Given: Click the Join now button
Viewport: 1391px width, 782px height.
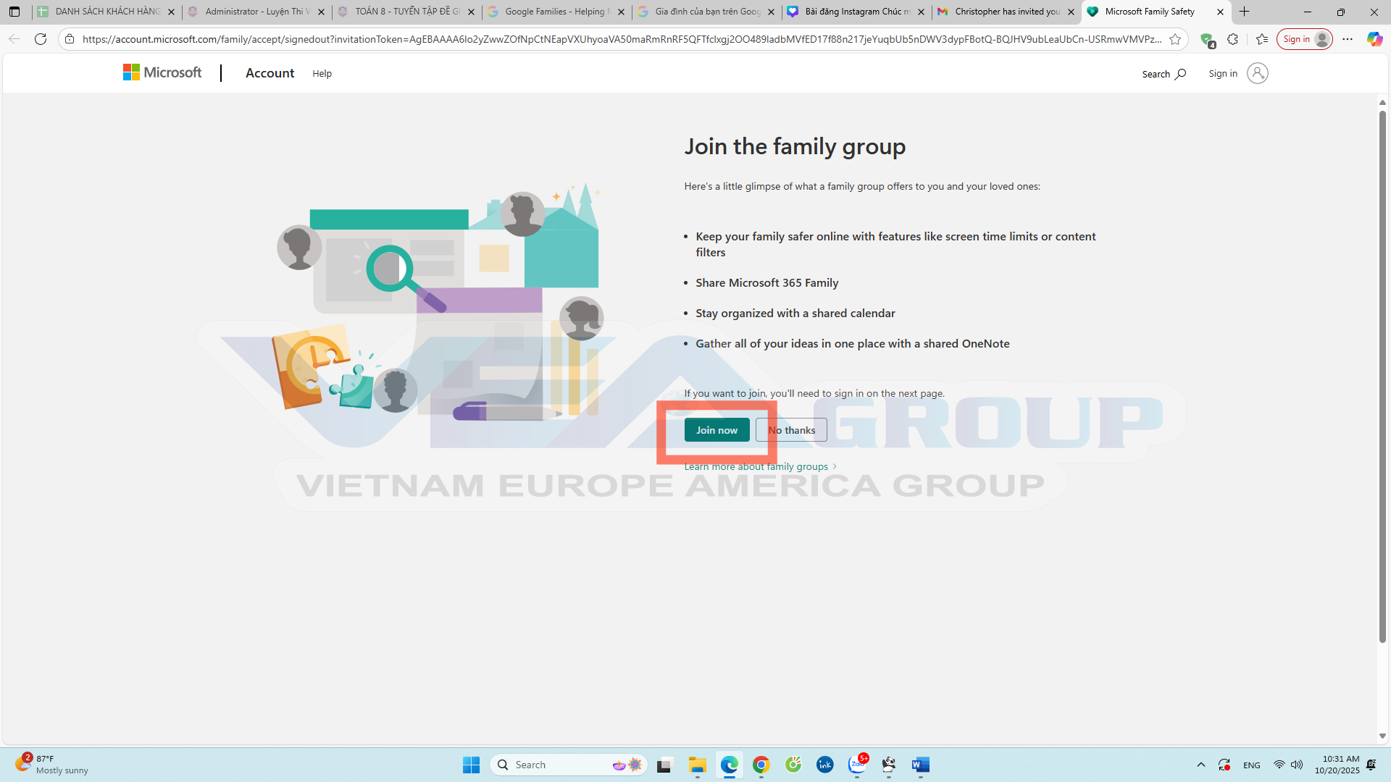Looking at the screenshot, I should (717, 430).
